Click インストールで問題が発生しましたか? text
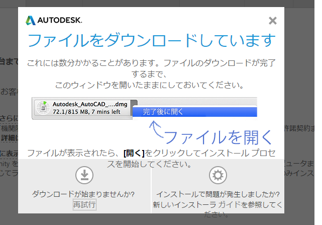Viewport: 322px width, 225px height. 218,194
